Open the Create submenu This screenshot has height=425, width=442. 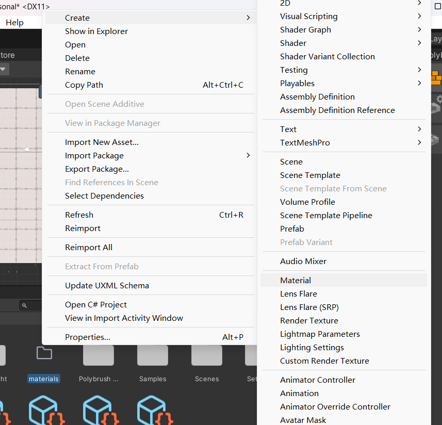151,18
